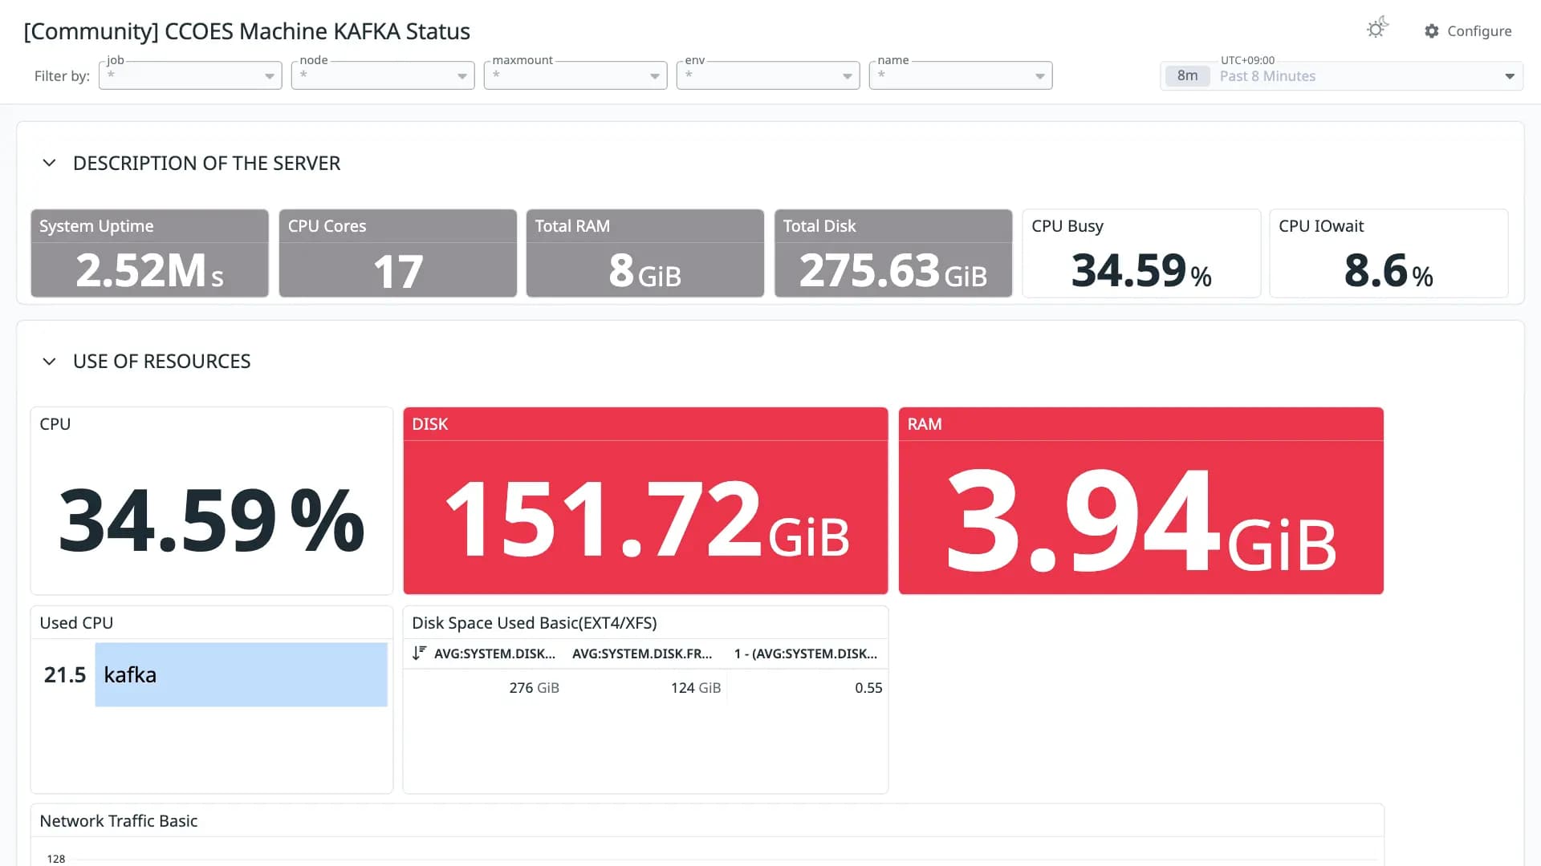Viewport: 1541px width, 866px height.
Task: Click the 276 GiB table cell
Action: (x=535, y=688)
